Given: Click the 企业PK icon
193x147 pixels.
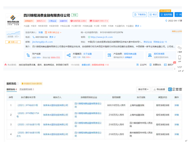Looking at the screenshot, I should point(138,65).
